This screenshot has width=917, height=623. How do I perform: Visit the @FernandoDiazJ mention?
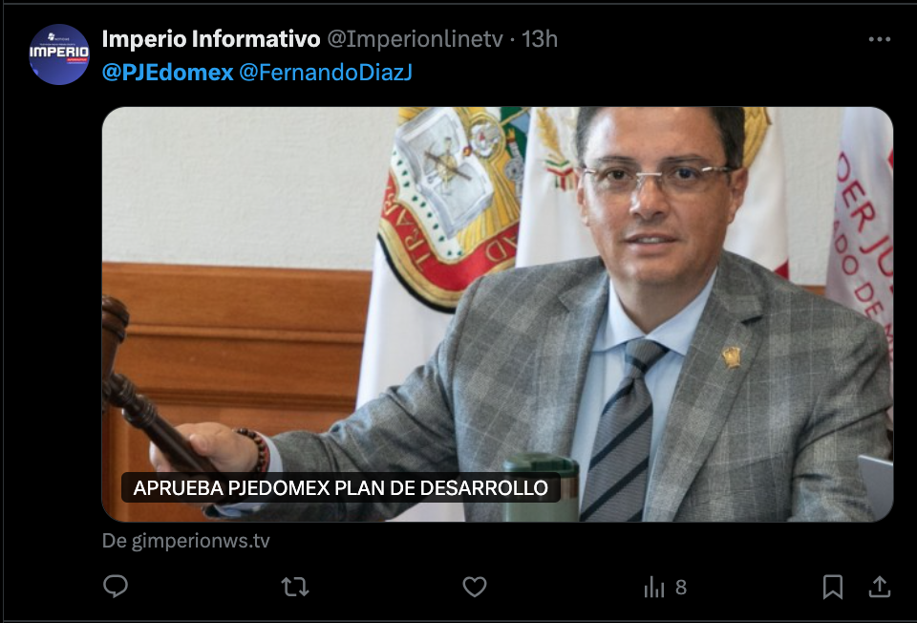pos(326,72)
